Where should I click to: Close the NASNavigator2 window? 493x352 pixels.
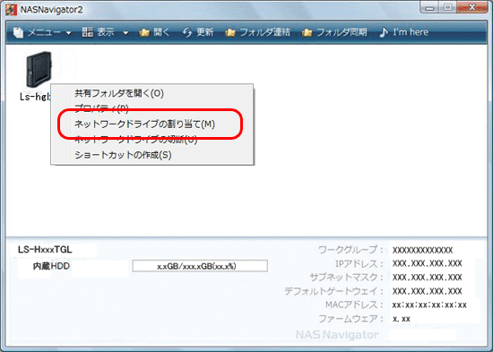[x=471, y=7]
